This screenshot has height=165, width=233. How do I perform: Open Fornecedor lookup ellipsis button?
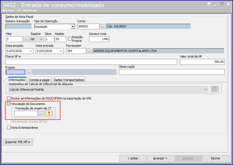(89, 51)
